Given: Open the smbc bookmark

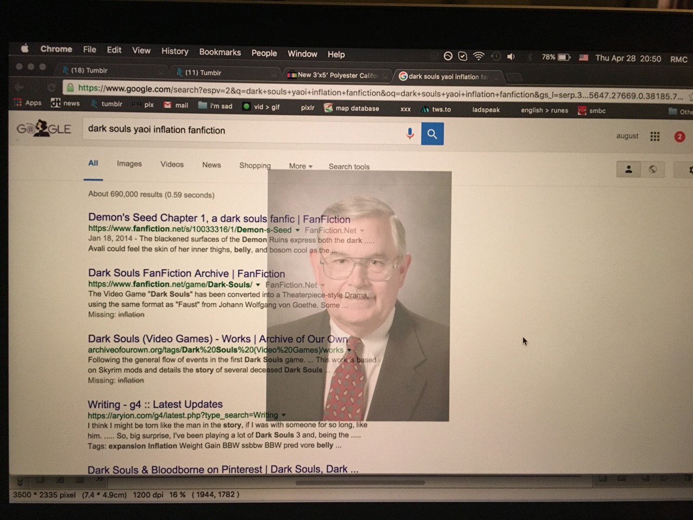Looking at the screenshot, I should pos(592,110).
